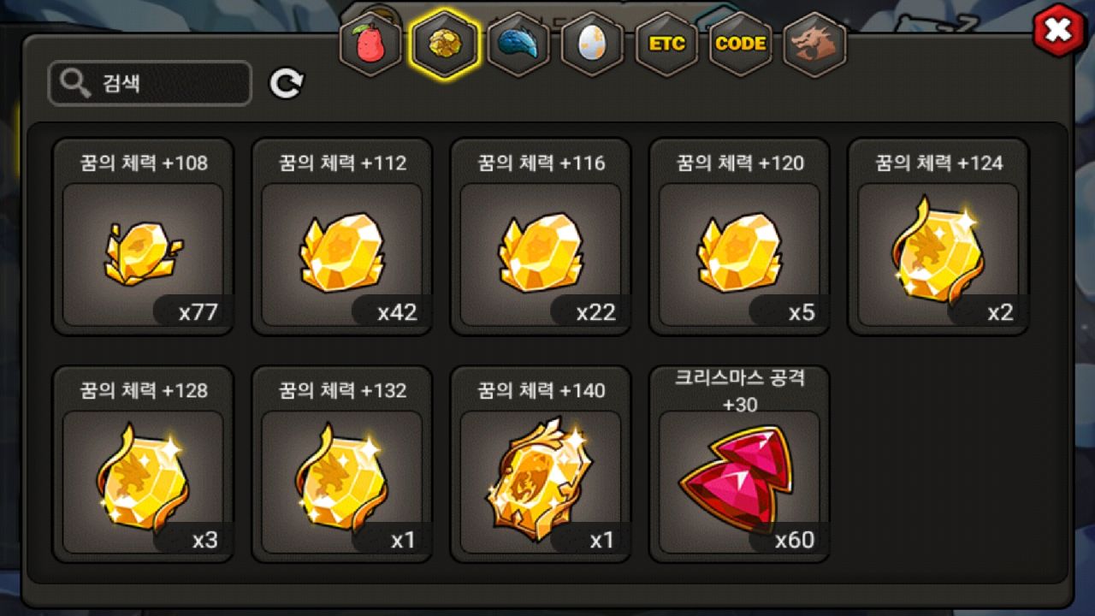The image size is (1095, 616).
Task: Click the magnifying glass search icon
Action: tap(76, 83)
